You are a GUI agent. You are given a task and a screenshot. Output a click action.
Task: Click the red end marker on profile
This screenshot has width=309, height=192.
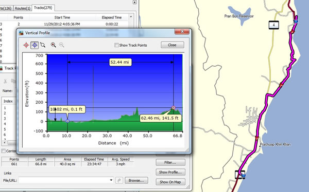coord(174,108)
